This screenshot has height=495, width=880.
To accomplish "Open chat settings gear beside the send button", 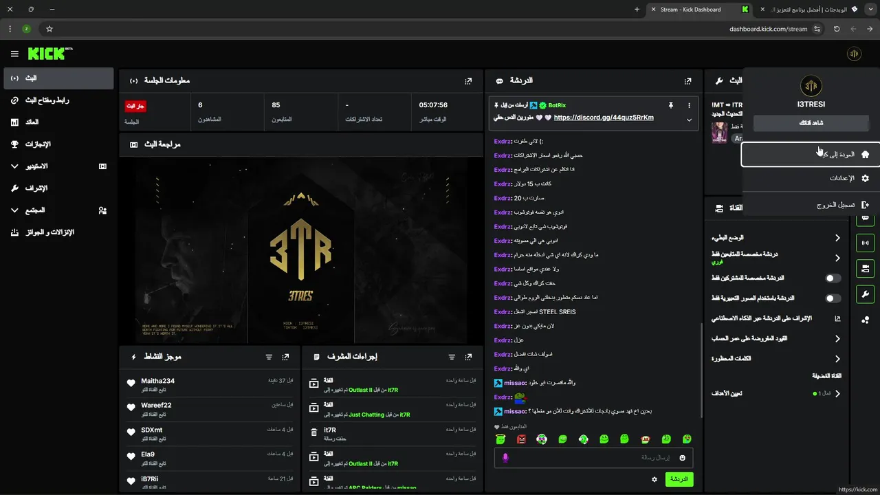I will pyautogui.click(x=654, y=479).
